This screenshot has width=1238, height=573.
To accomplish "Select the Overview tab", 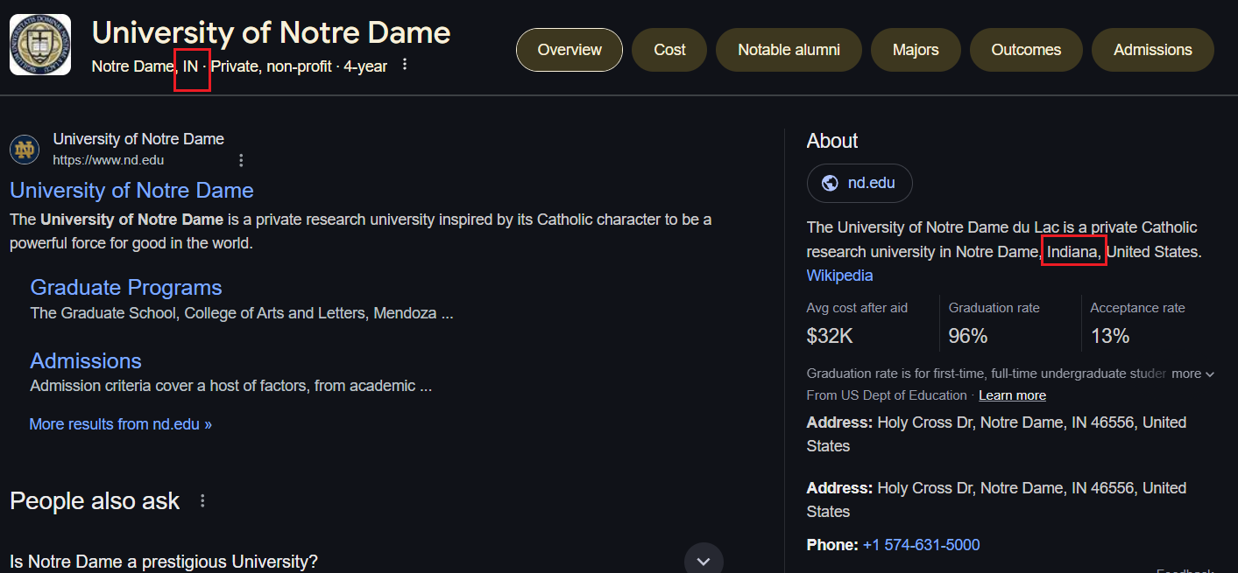I will coord(569,50).
